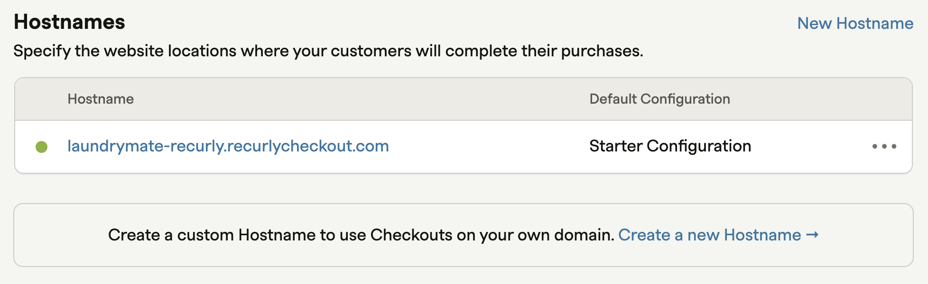
Task: Click the website locations description text
Action: pyautogui.click(x=328, y=51)
